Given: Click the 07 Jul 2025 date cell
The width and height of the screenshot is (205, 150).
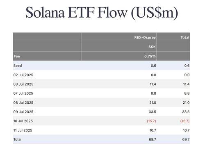Looking at the screenshot, I should pos(23,93).
